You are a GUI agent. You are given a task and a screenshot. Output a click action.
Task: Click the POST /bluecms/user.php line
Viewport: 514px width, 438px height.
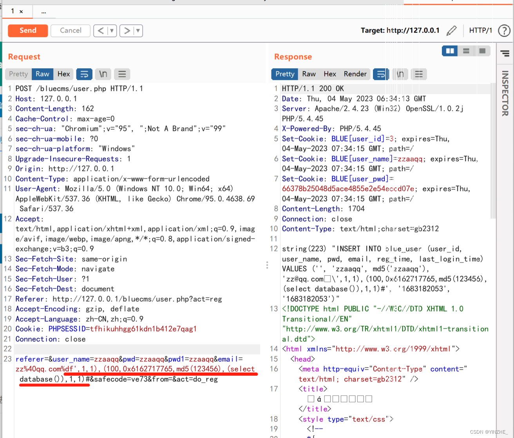pos(79,89)
